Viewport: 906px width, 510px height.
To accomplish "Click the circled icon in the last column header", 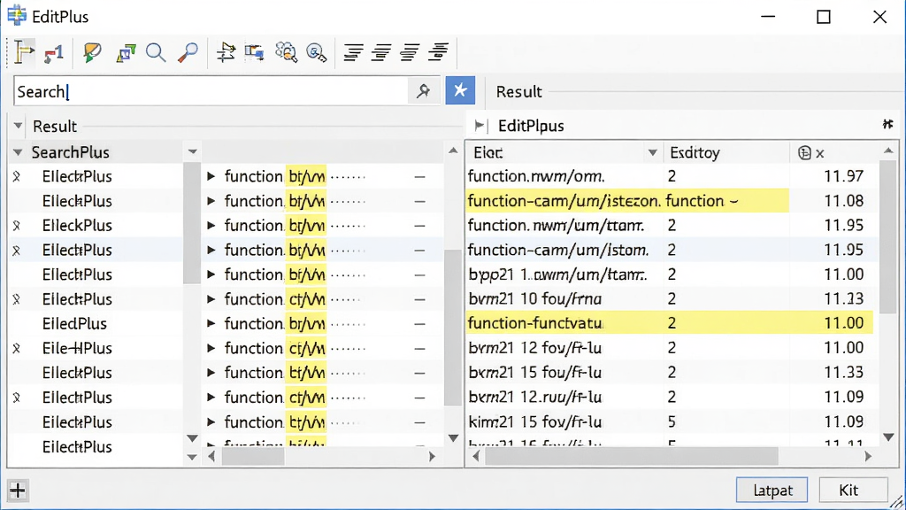I will [804, 152].
